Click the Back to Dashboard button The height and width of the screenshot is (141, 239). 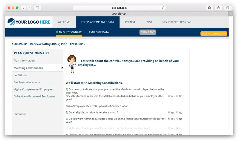(214, 33)
